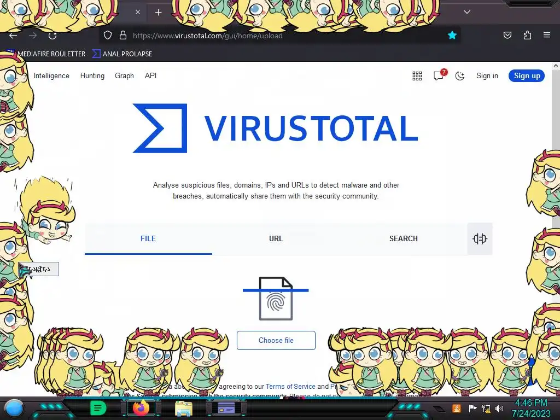Open the Start orb button
This screenshot has height=420, width=560.
tap(14, 408)
